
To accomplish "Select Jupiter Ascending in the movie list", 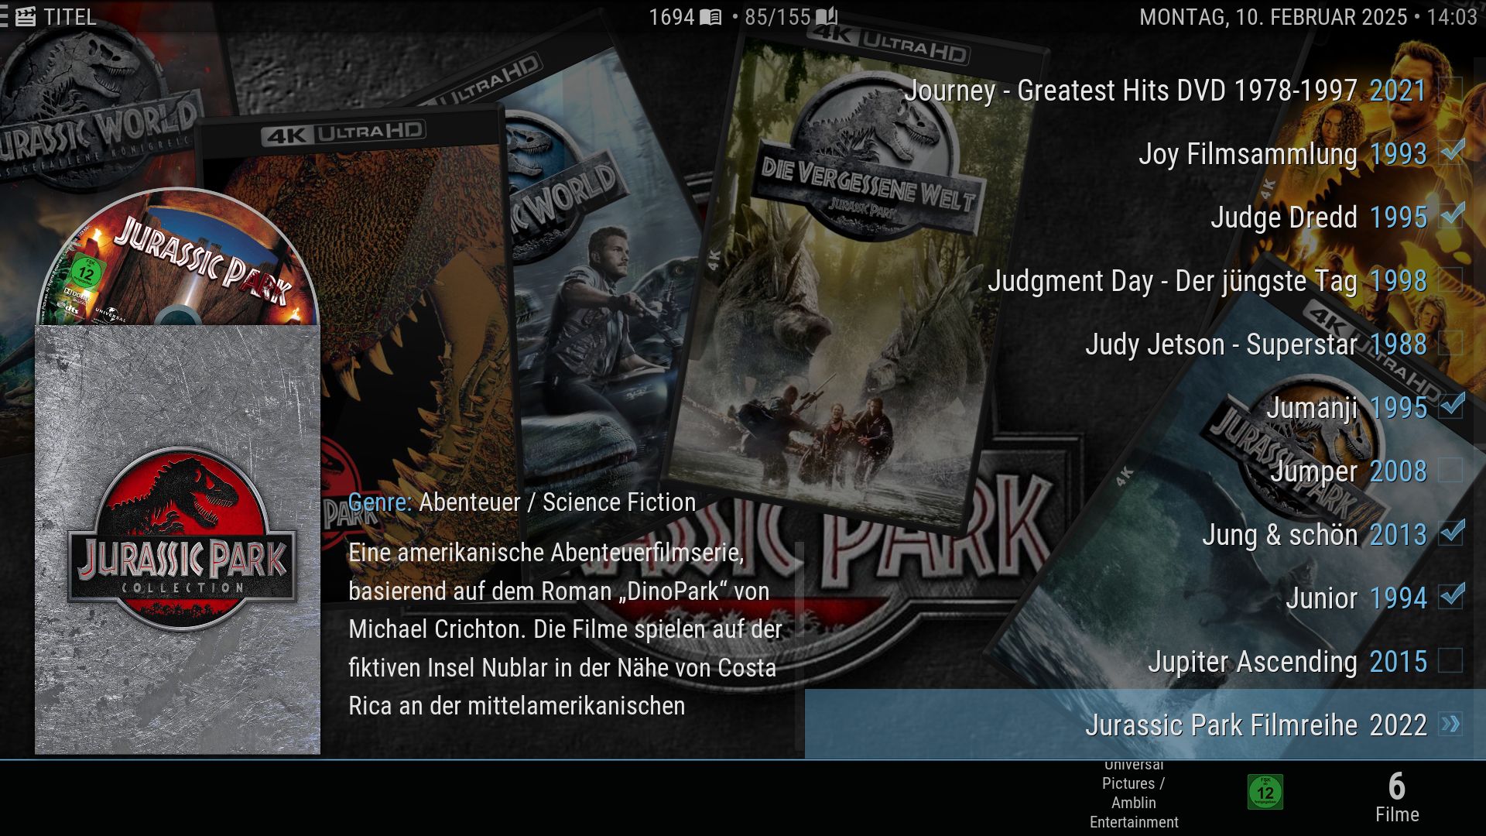I will (1145, 662).
